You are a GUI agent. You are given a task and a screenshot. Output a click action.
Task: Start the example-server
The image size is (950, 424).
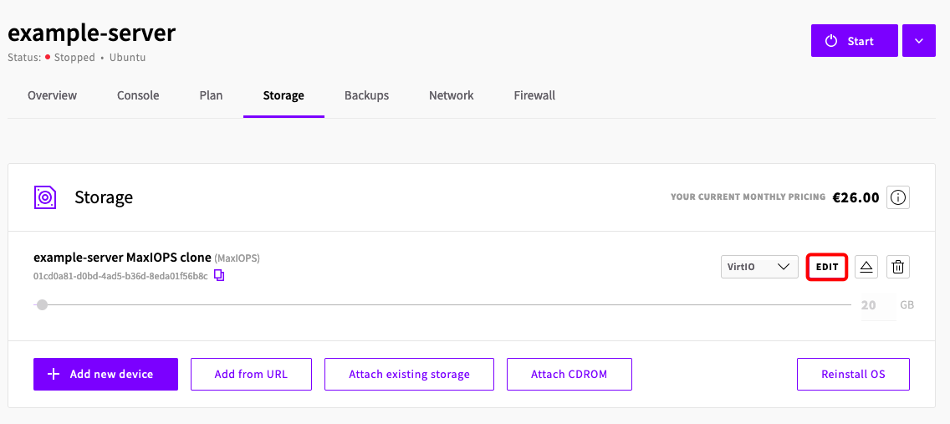(855, 41)
